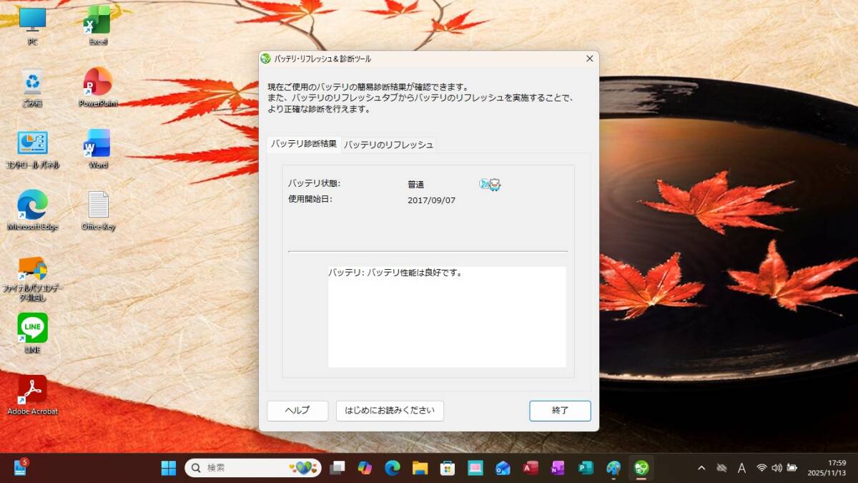
Task: Click the Wi-Fi icon in system tray
Action: 760,469
